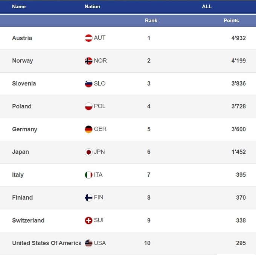Click Germany's 3'600 points value
Image resolution: width=256 pixels, height=255 pixels.
(238, 129)
